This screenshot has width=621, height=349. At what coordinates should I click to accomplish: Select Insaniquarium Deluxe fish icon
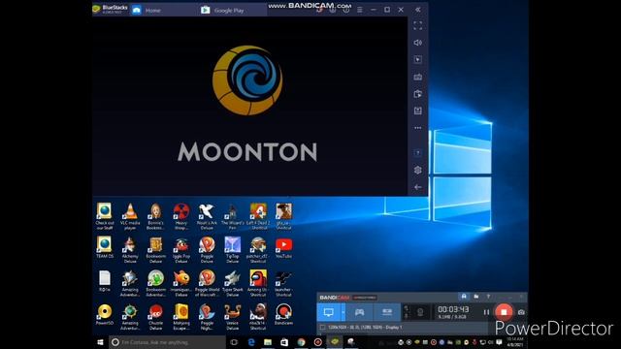181,282
